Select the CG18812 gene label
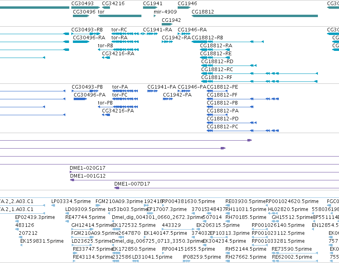The width and height of the screenshot is (339, 263). (203, 12)
